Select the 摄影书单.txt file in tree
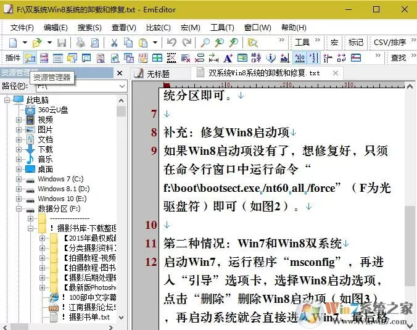The width and height of the screenshot is (417, 330). pyautogui.click(x=89, y=317)
